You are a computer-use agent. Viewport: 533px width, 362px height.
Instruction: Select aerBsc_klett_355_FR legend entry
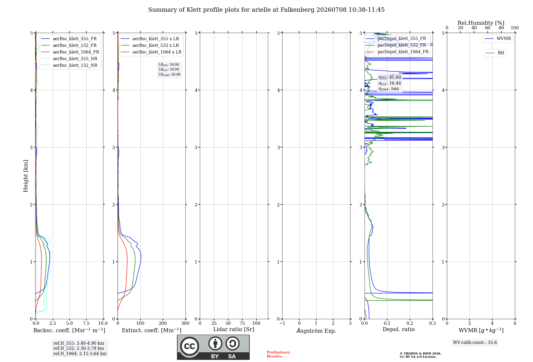tap(69, 39)
